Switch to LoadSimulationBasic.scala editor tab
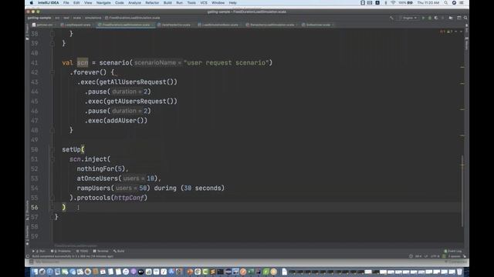The width and height of the screenshot is (494, 277). click(219, 25)
